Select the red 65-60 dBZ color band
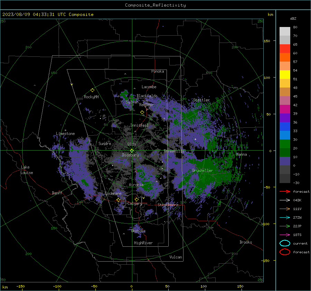Image resolution: width=311 pixels, height=291 pixels. click(x=285, y=49)
